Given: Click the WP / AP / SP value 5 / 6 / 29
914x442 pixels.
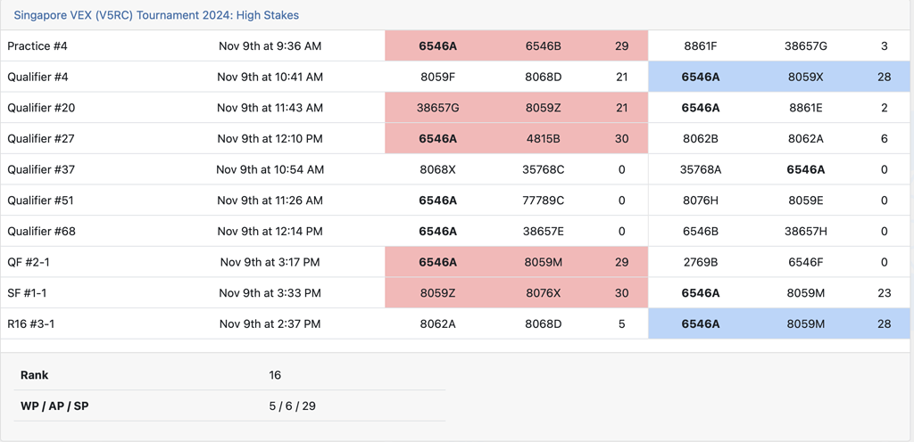Looking at the screenshot, I should 292,405.
